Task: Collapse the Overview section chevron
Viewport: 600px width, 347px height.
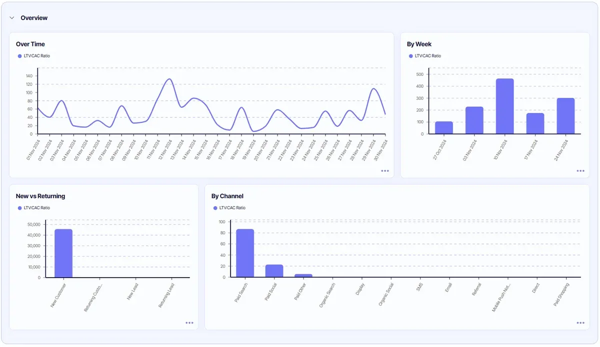Action: 11,18
